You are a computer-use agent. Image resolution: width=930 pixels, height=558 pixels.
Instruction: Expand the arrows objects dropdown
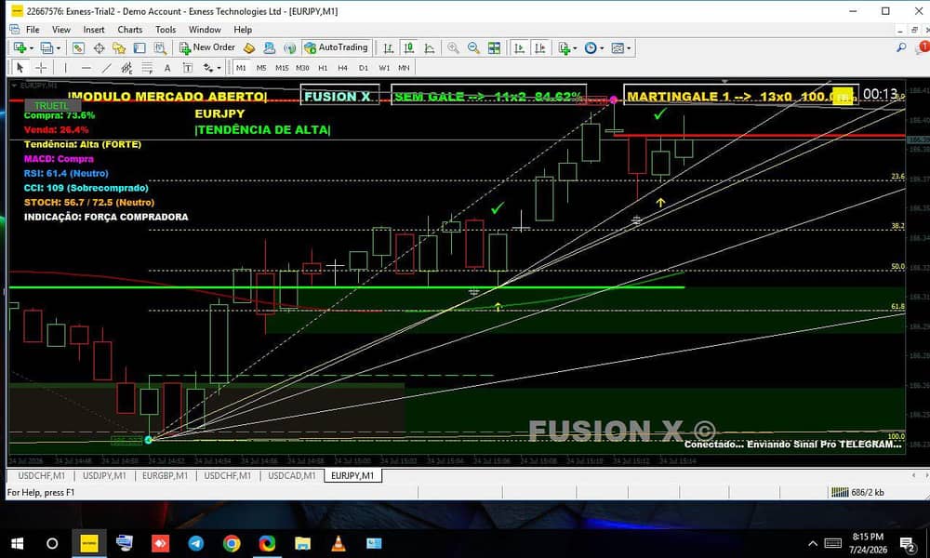point(219,68)
